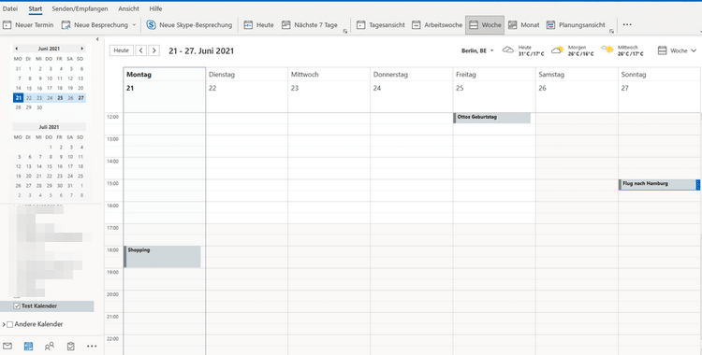This screenshot has width=702, height=355.
Task: Click the Heute button beside date range
Action: click(122, 50)
